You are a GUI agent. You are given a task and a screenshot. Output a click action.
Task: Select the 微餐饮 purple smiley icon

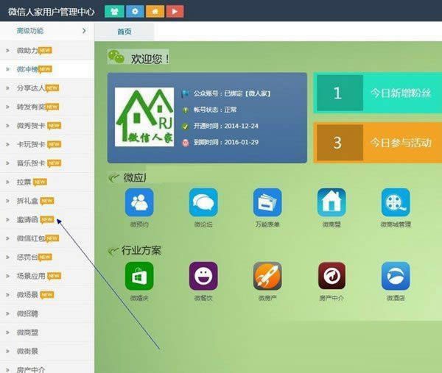(203, 276)
